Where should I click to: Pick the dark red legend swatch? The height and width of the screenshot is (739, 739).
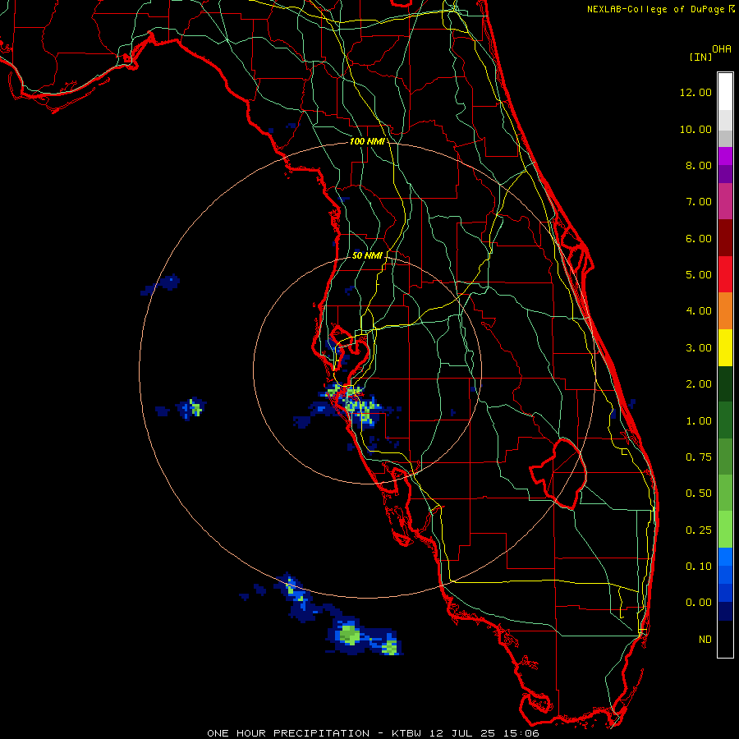[725, 238]
